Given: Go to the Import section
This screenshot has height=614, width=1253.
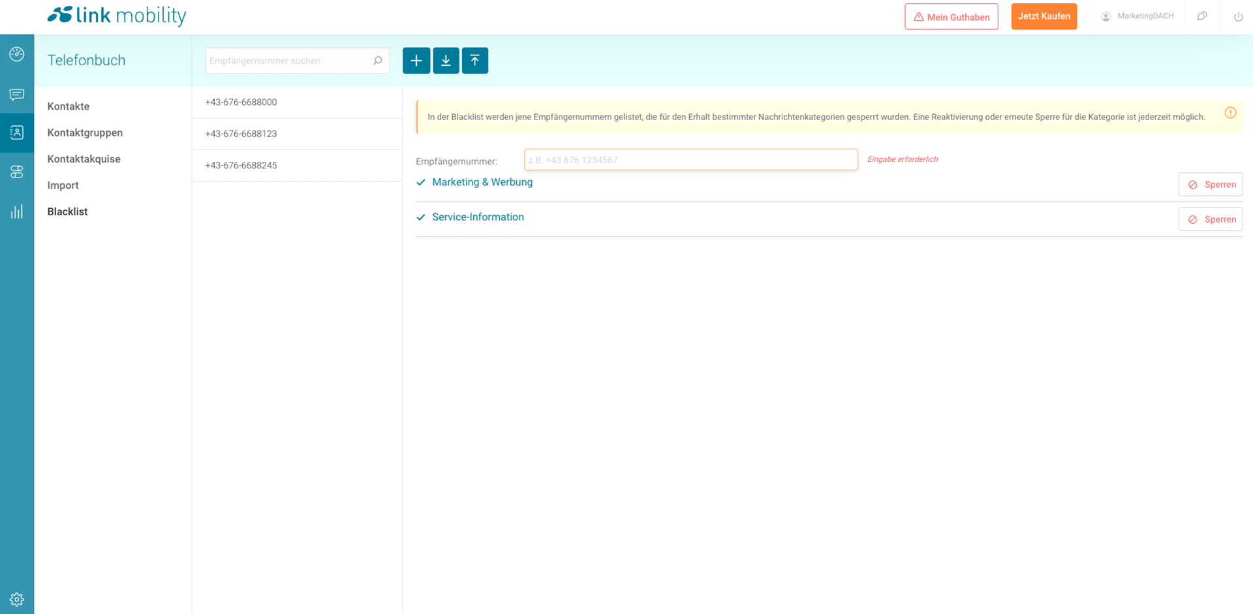Looking at the screenshot, I should [x=63, y=185].
